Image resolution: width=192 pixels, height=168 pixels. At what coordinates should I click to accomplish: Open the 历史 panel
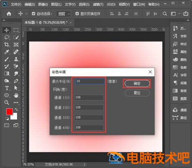pos(180,29)
